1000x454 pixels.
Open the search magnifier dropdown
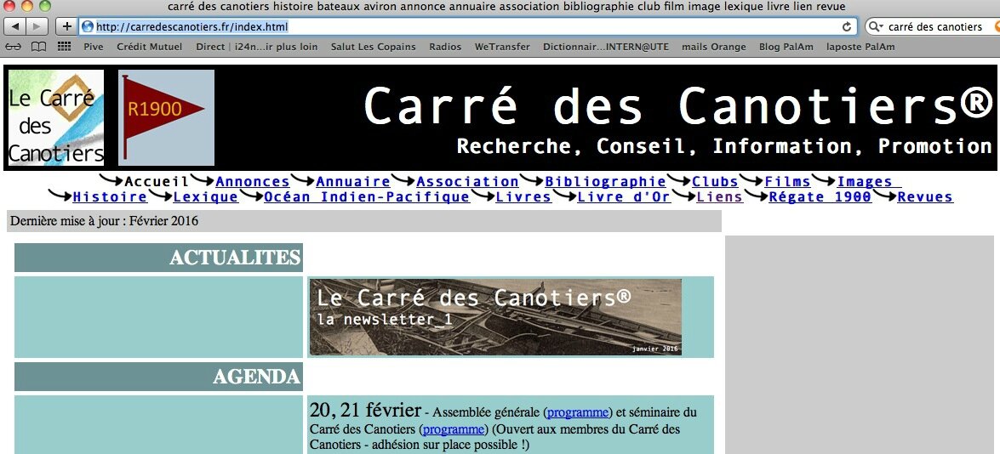[x=877, y=26]
